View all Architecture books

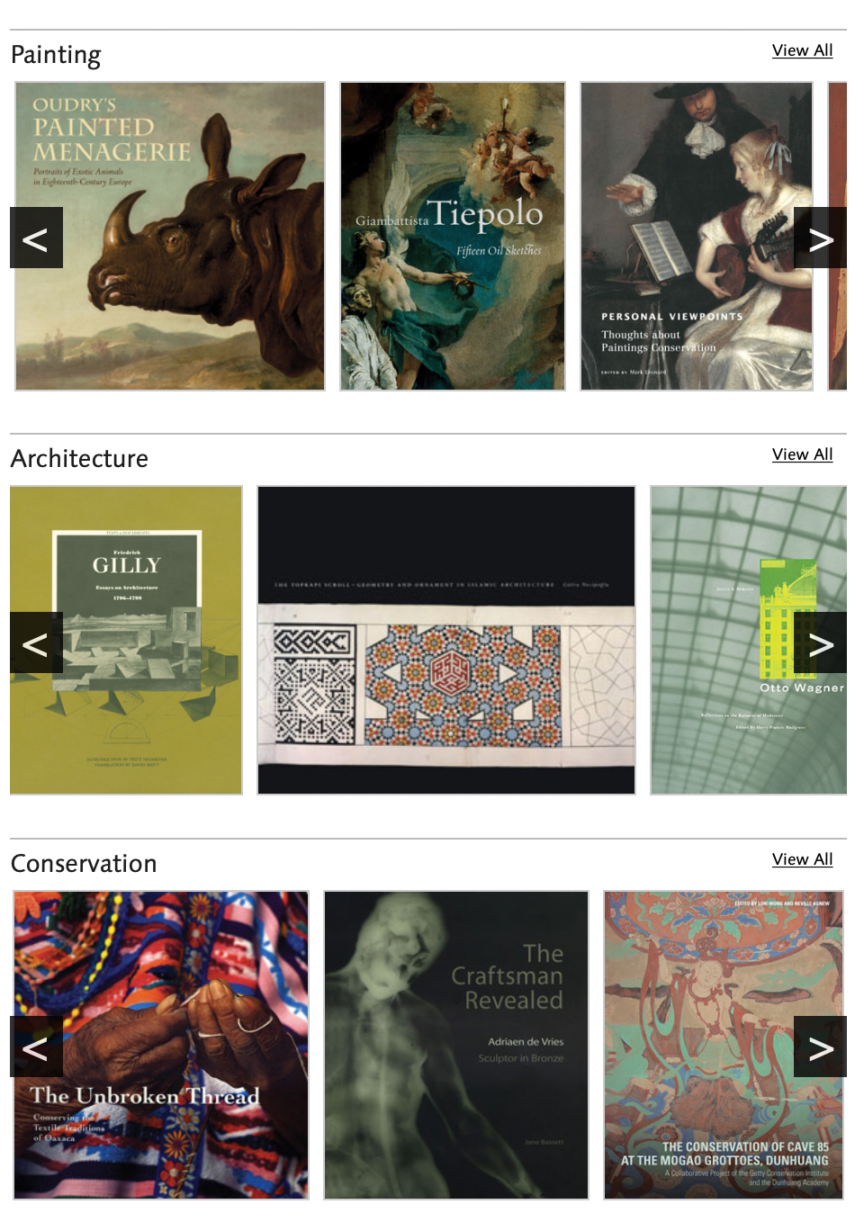pyautogui.click(x=802, y=454)
